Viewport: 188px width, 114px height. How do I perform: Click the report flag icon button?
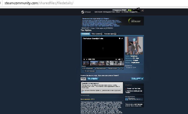pos(123,69)
